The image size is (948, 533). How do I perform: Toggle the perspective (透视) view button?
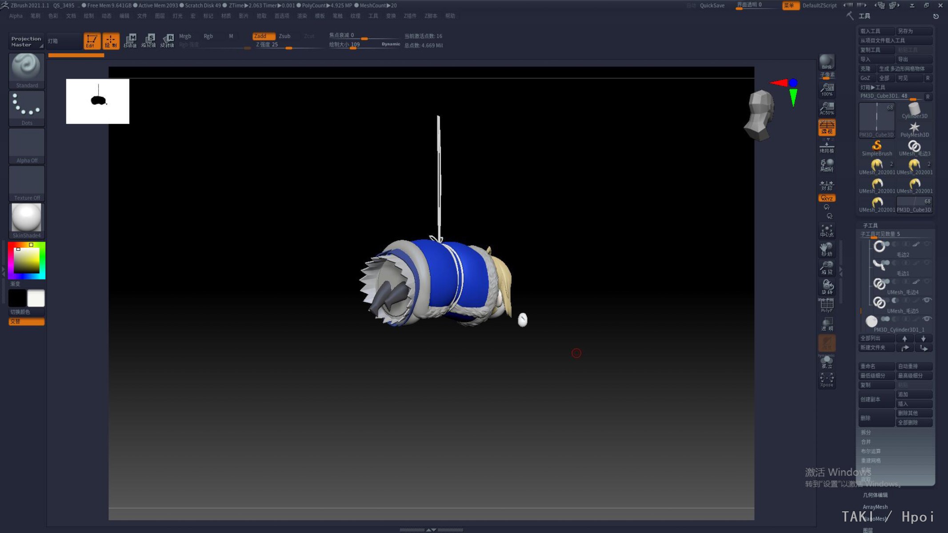(827, 127)
